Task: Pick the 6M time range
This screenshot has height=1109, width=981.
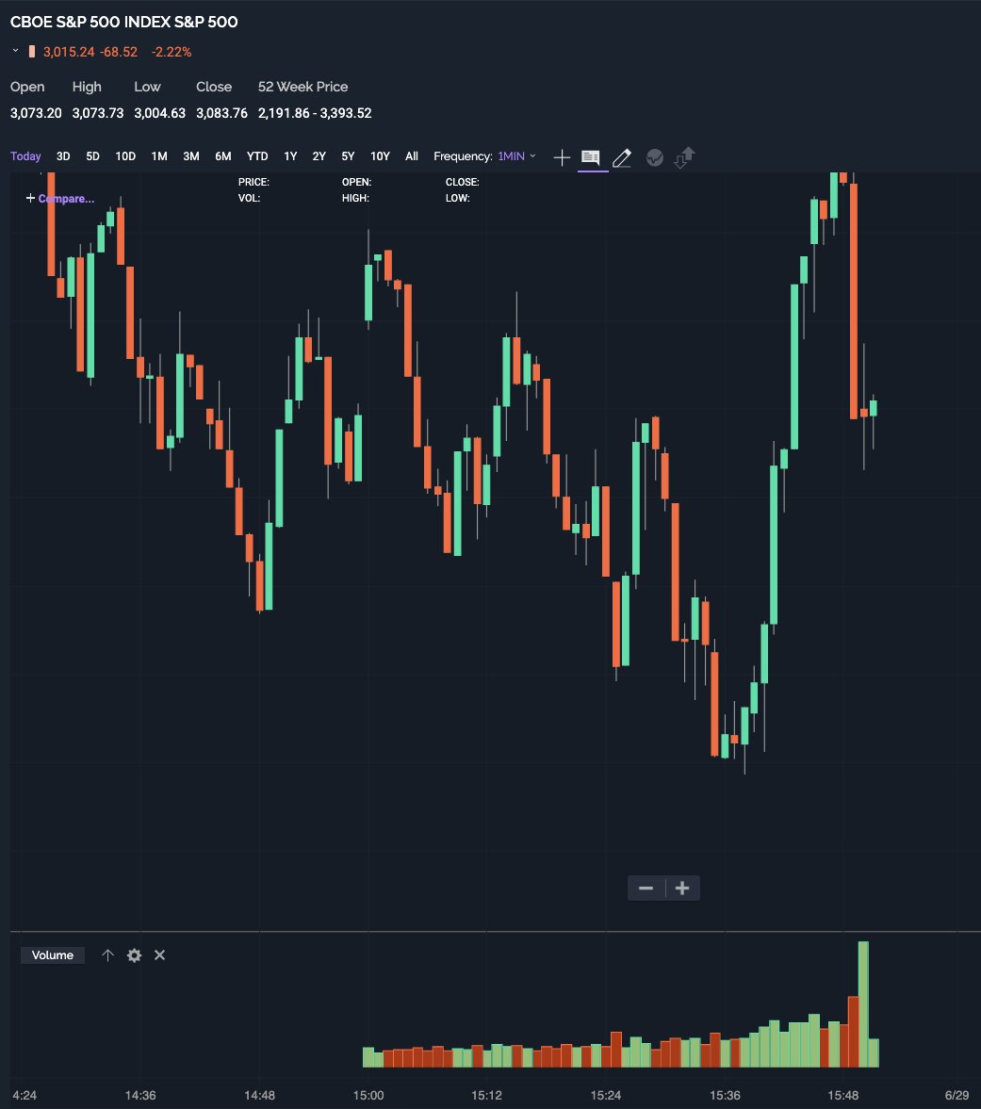Action: pyautogui.click(x=222, y=156)
